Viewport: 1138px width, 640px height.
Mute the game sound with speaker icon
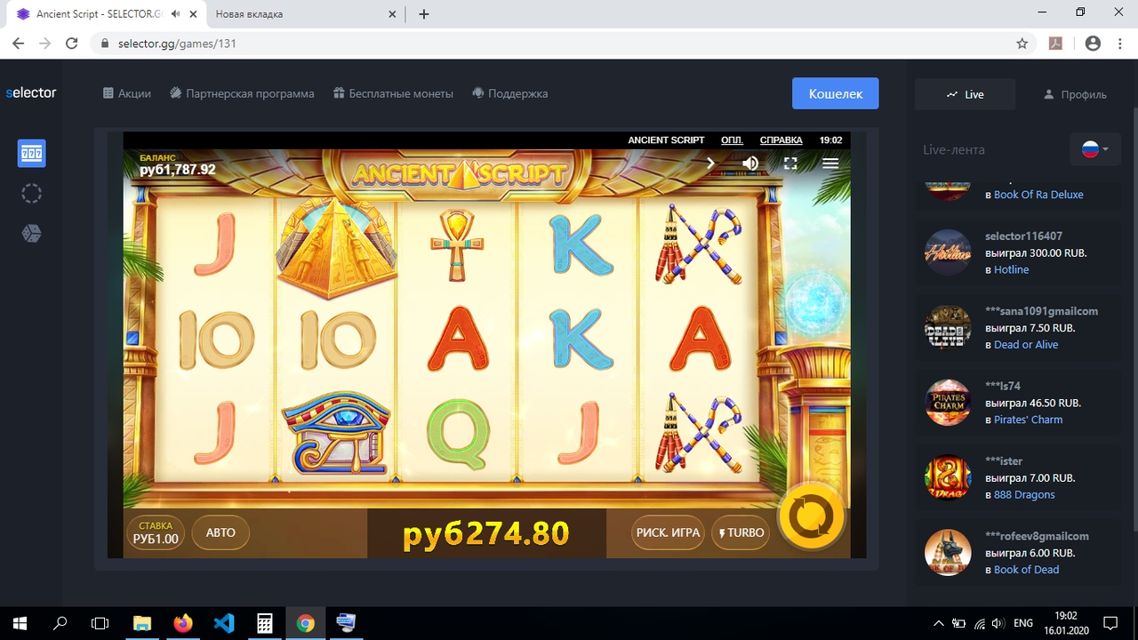(x=750, y=164)
